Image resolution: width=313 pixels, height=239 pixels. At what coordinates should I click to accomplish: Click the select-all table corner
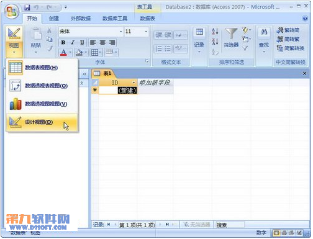95,83
